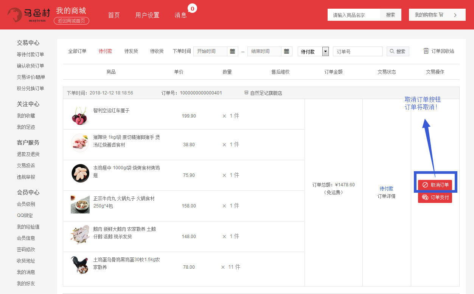Open 积分兑换订单 in sidebar
Viewport: 474px width, 294px height.
pos(31,88)
